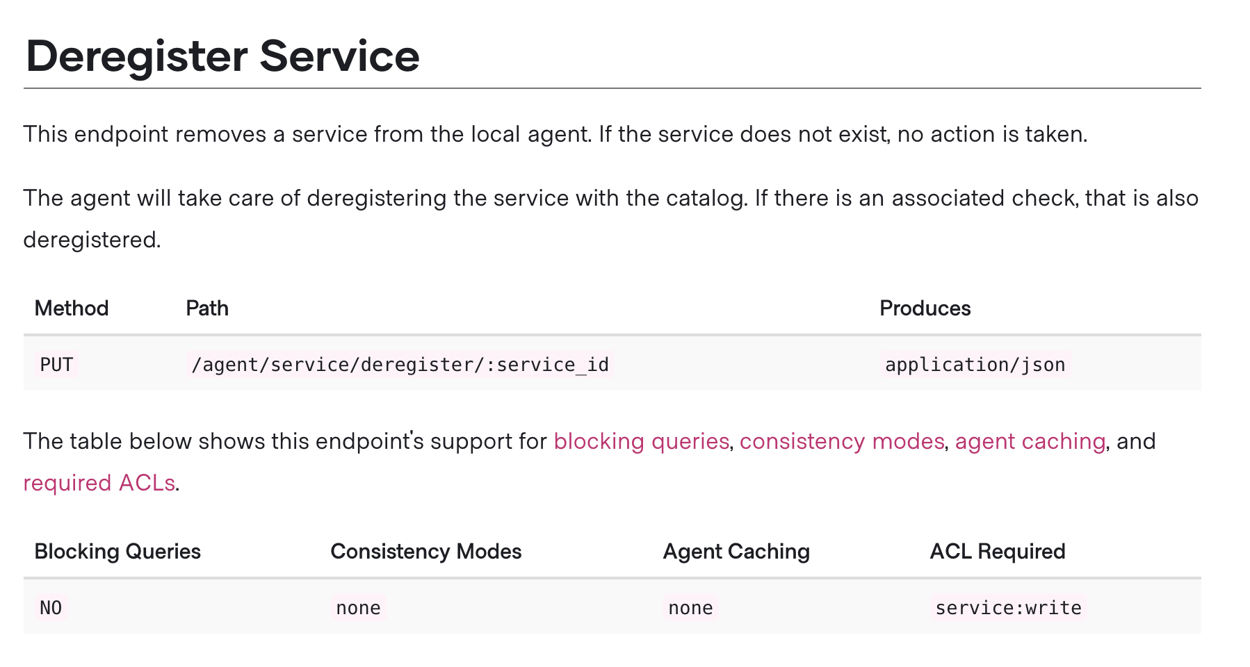Screen dimensions: 1250x667
Task: Click the Method column header
Action: click(72, 308)
